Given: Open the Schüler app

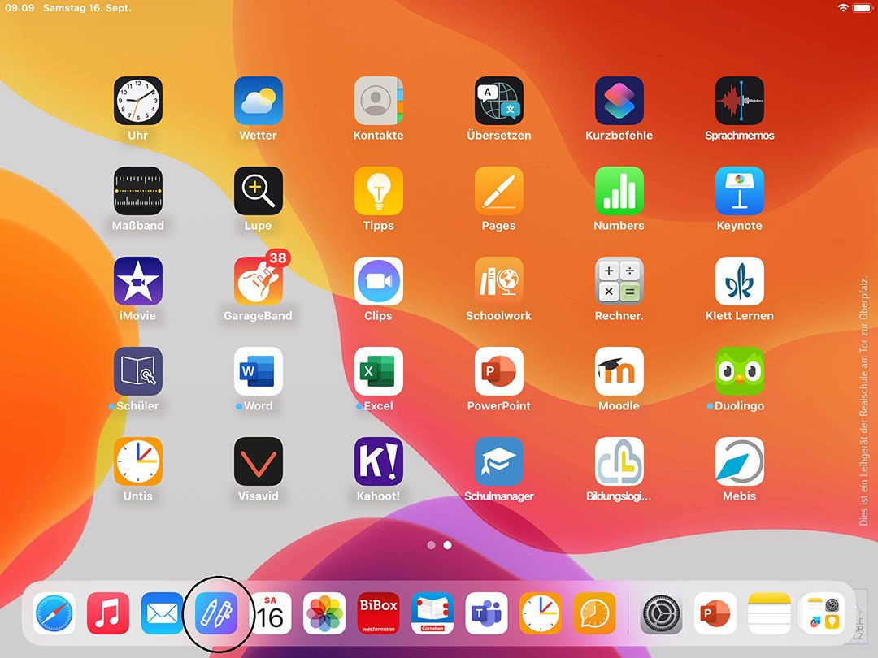Looking at the screenshot, I should (x=137, y=371).
